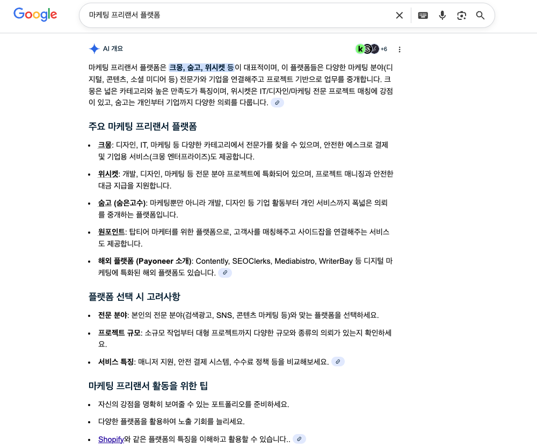Image resolution: width=537 pixels, height=448 pixels.
Task: Click the AI 개요 label
Action: pos(113,48)
